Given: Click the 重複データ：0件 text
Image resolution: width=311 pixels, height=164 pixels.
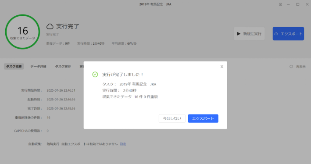Looking at the screenshot, I should pyautogui.click(x=58, y=43).
